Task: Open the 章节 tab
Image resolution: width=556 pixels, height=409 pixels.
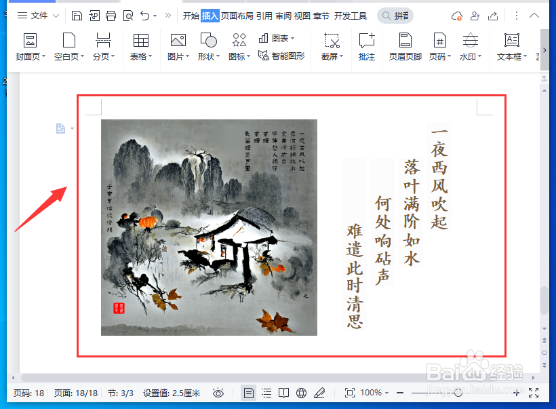Action: [321, 16]
